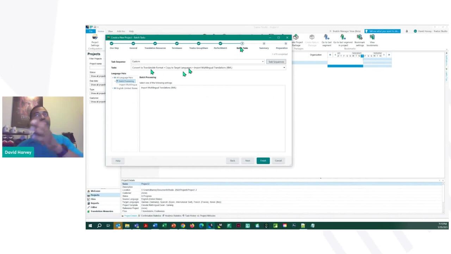Screen dimensions: 451x254
Task: Switch to the Reports view
Action: [94, 203]
